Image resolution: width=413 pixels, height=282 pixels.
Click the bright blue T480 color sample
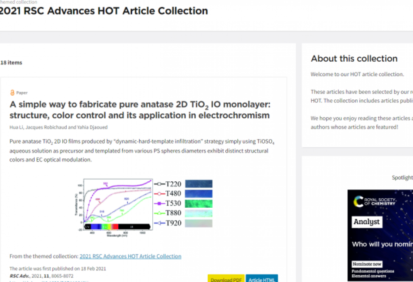pyautogui.click(x=198, y=194)
